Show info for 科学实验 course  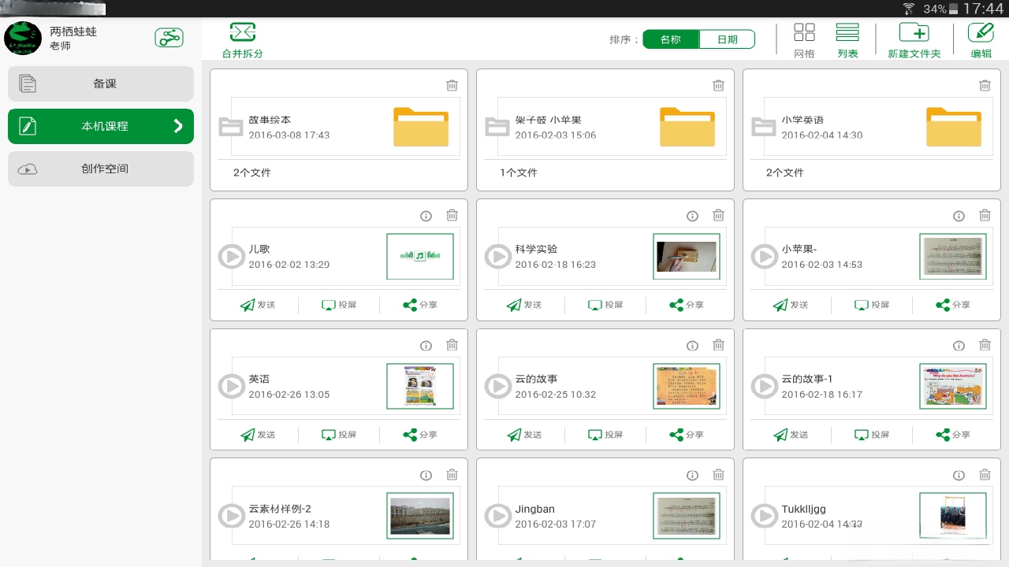693,216
